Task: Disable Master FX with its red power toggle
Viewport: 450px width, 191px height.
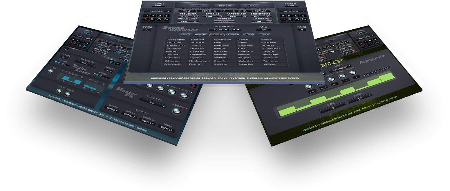Action: coord(270,21)
